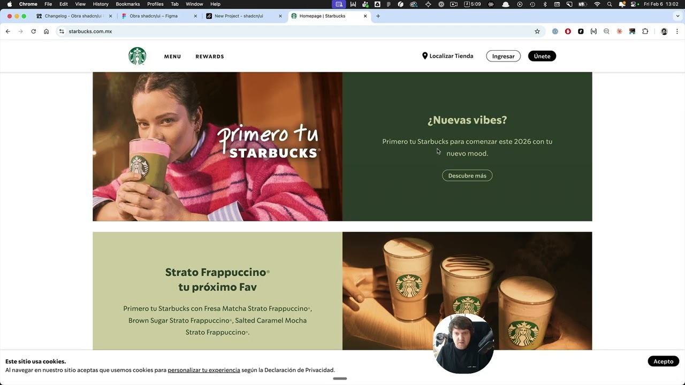Click the red Opera-style extension icon
This screenshot has height=385, width=685.
568,32
